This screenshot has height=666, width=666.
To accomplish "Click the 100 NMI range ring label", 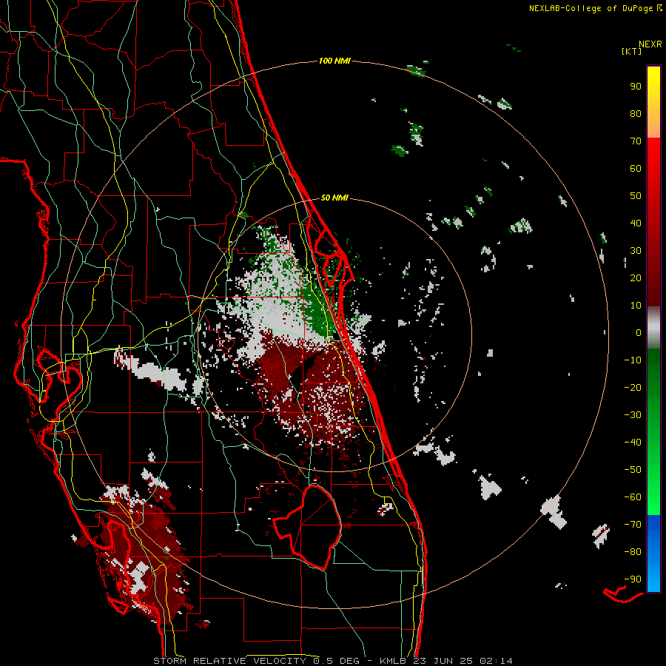I will pos(334,61).
